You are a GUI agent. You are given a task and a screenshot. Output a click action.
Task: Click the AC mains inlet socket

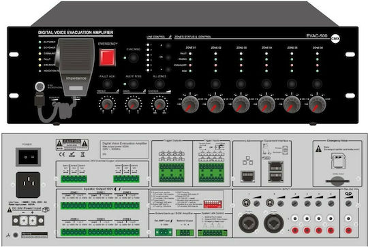(x=28, y=185)
